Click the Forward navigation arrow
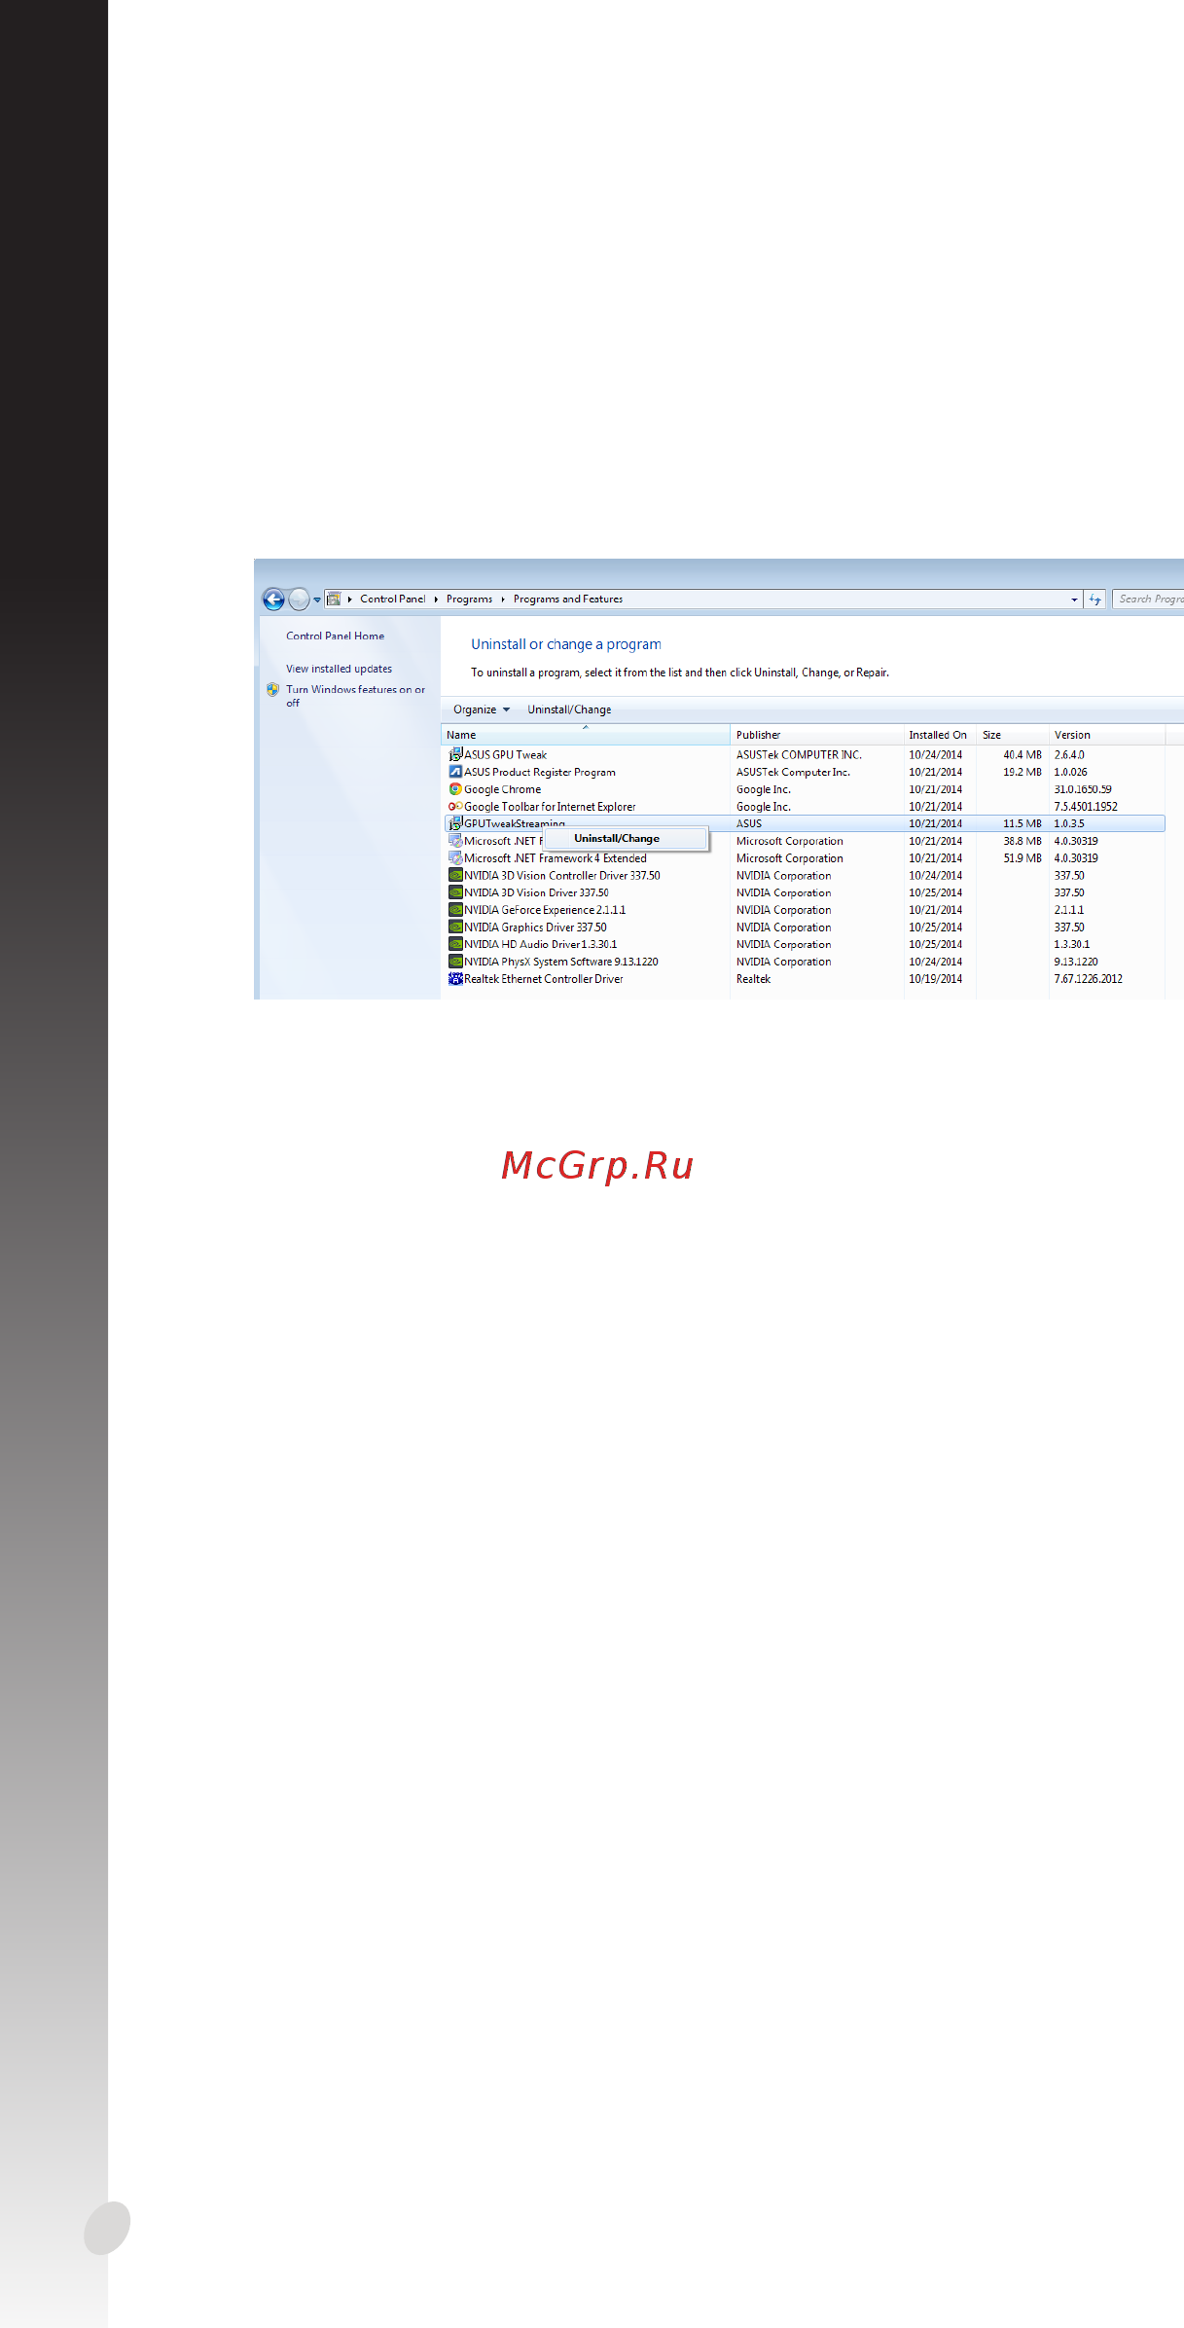The width and height of the screenshot is (1184, 2328). coord(300,600)
